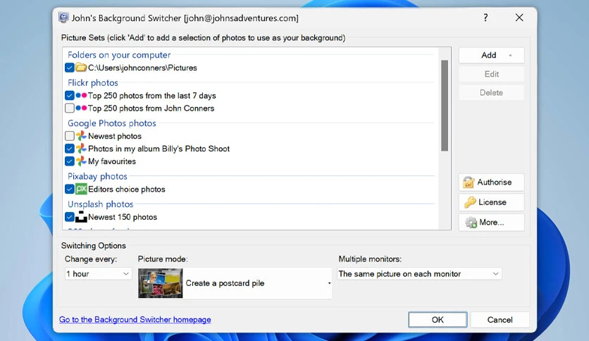Select 'Newest 150 photos' row text
Image resolution: width=589 pixels, height=341 pixels.
123,217
